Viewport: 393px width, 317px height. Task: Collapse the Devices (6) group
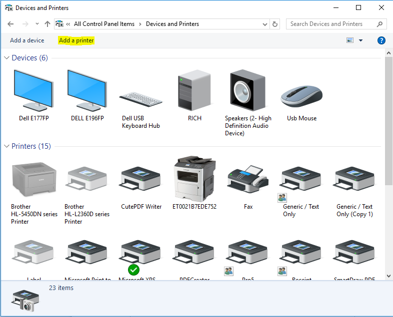click(x=7, y=58)
